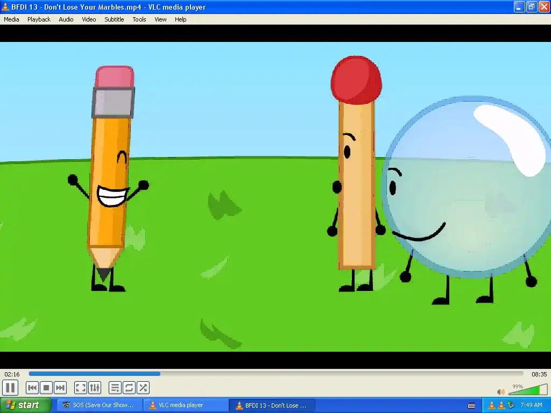Open extended settings equalizer panel
This screenshot has height=413, width=551.
click(x=95, y=388)
